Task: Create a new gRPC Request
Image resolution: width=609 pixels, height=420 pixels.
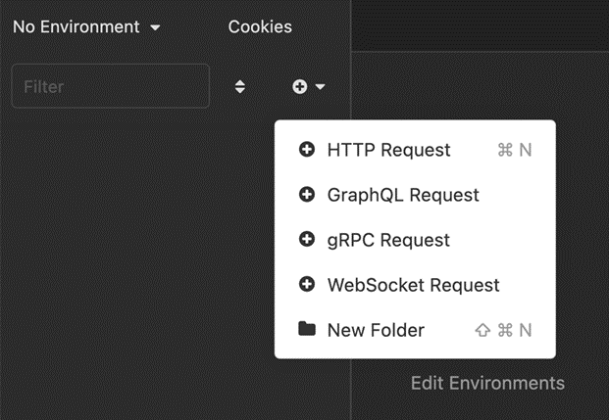Action: [x=388, y=240]
